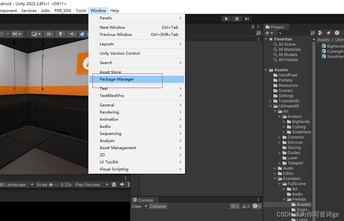Expand the TutorialInfo folder
The height and width of the screenshot is (221, 344).
[271, 101]
